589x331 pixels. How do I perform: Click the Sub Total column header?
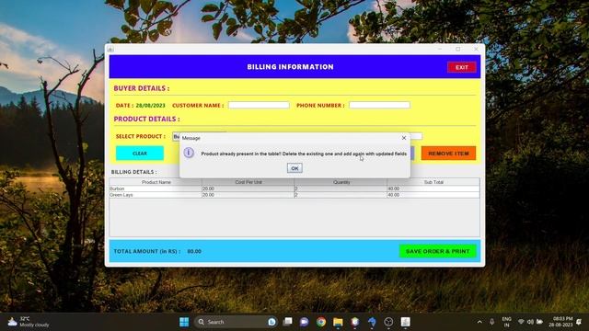pyautogui.click(x=433, y=182)
